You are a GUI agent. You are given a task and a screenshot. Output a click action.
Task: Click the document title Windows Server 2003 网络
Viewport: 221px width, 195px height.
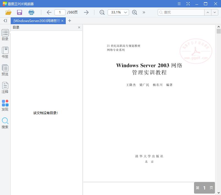click(149, 65)
